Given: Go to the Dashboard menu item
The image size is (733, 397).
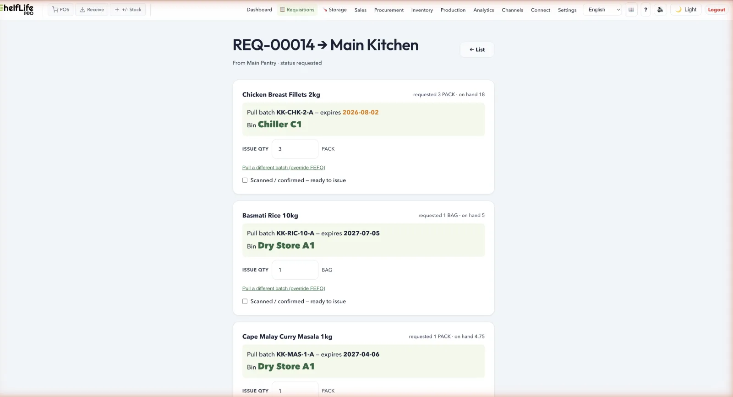Looking at the screenshot, I should tap(259, 10).
